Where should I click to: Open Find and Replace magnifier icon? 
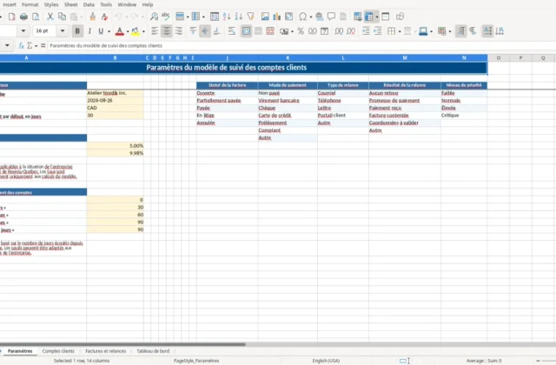click(x=154, y=17)
